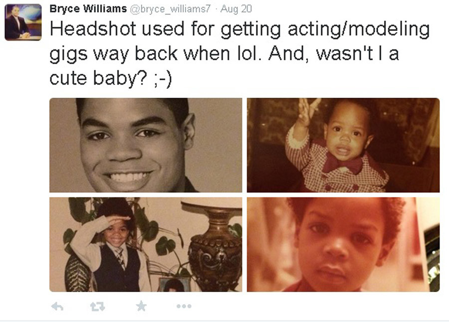Open Bryce Williams' profile avatar
Viewport: 449px width, 322px height.
pos(23,22)
